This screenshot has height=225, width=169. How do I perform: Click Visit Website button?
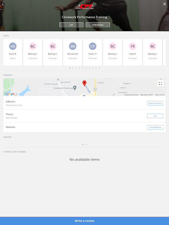point(155,127)
